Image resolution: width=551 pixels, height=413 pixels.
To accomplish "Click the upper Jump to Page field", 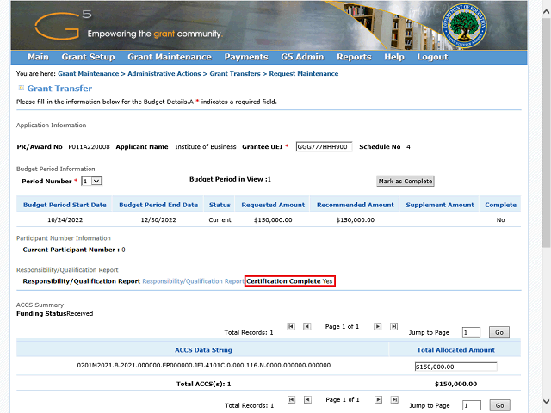I will tap(471, 332).
